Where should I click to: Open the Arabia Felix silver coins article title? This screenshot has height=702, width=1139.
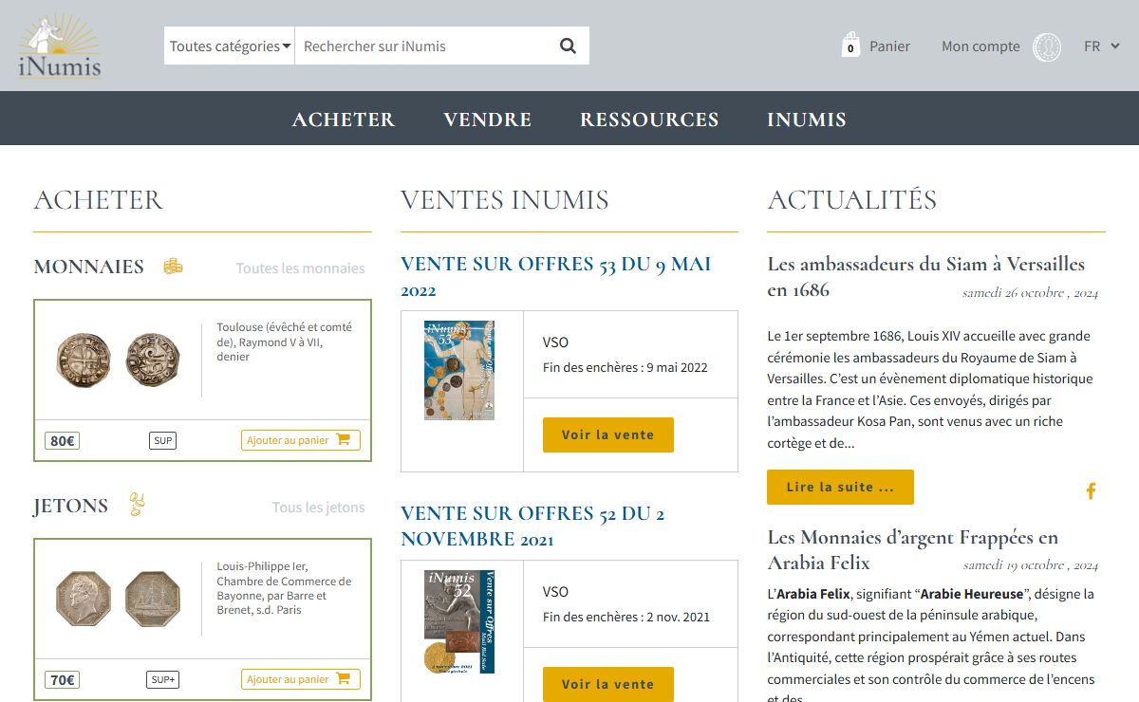click(x=913, y=550)
